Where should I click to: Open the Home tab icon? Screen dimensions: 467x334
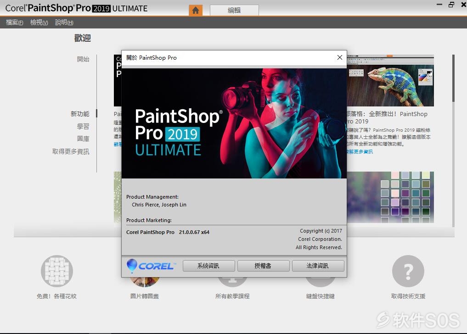pos(195,11)
